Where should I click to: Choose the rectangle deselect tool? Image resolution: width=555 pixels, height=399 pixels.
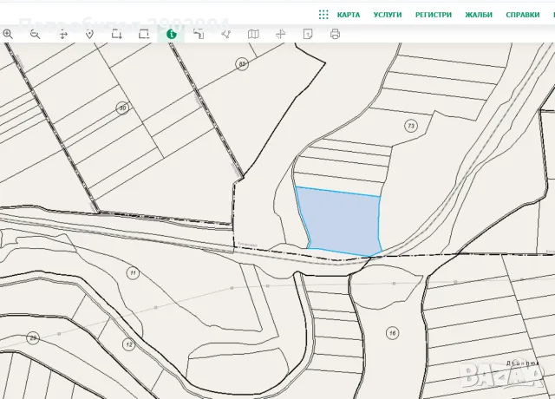tap(144, 34)
